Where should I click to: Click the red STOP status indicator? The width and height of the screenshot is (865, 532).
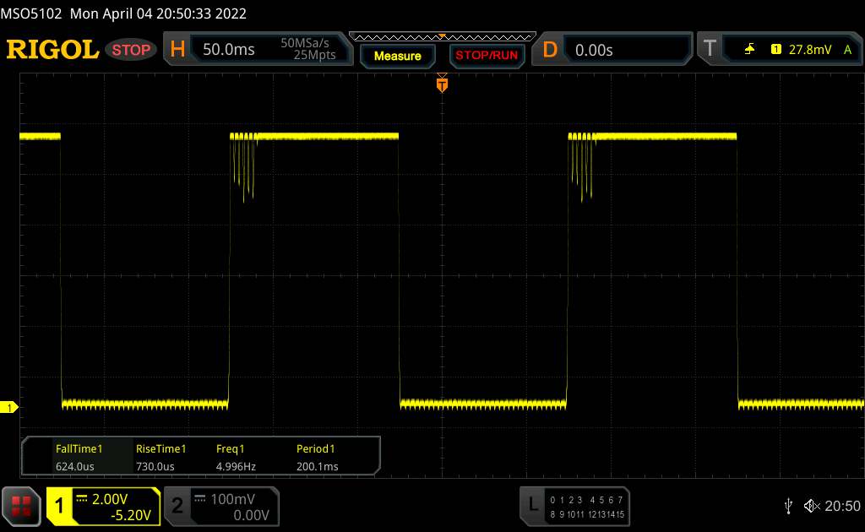tap(132, 50)
